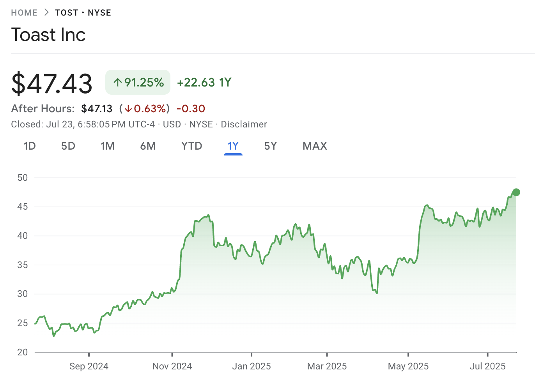Image resolution: width=535 pixels, height=385 pixels.
Task: Select the MAX time range tab
Action: click(315, 146)
